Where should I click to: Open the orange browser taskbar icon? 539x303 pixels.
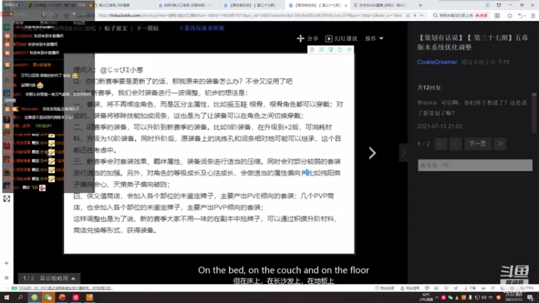tap(62, 298)
